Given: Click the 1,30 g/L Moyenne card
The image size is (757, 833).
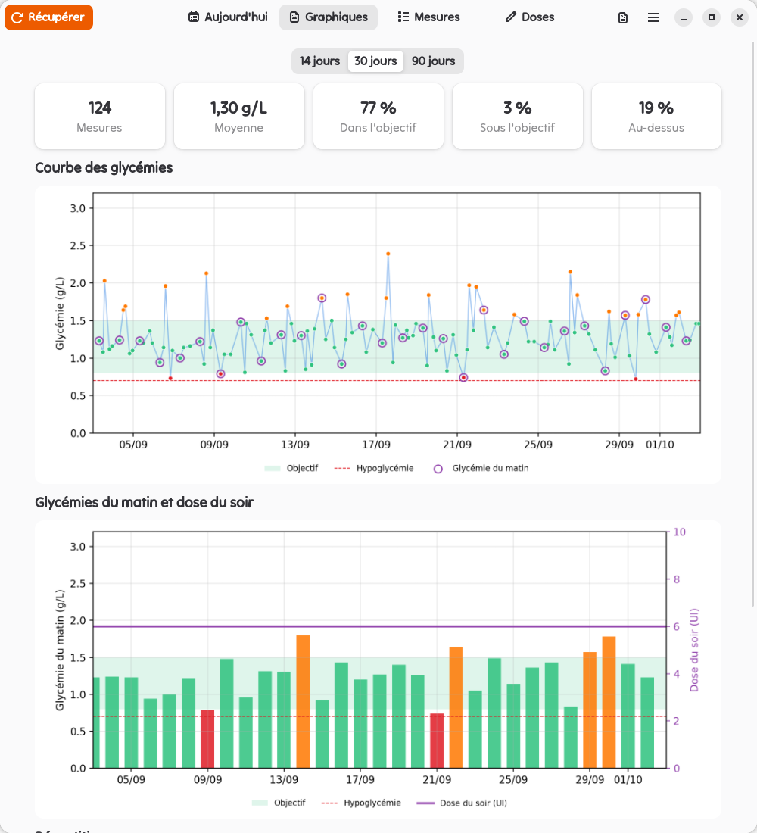Looking at the screenshot, I should coord(239,117).
